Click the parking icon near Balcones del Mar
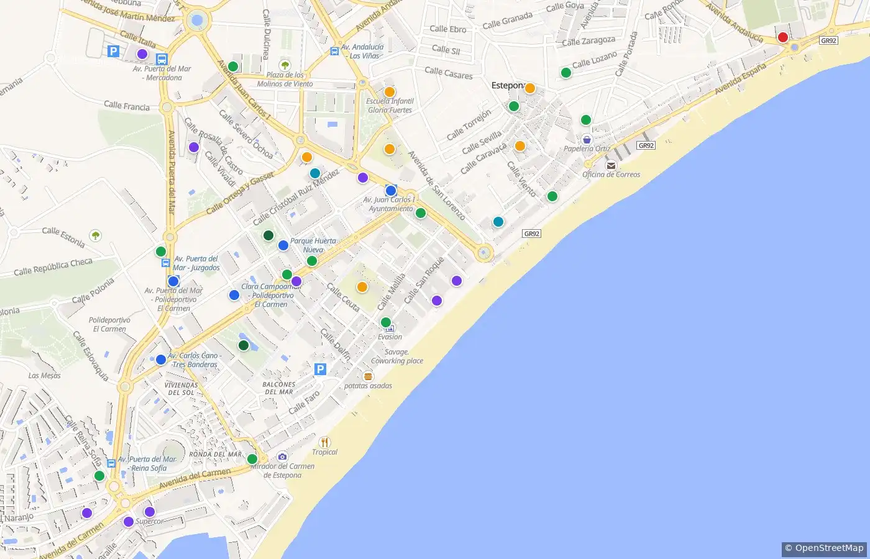This screenshot has height=559, width=870. point(320,370)
